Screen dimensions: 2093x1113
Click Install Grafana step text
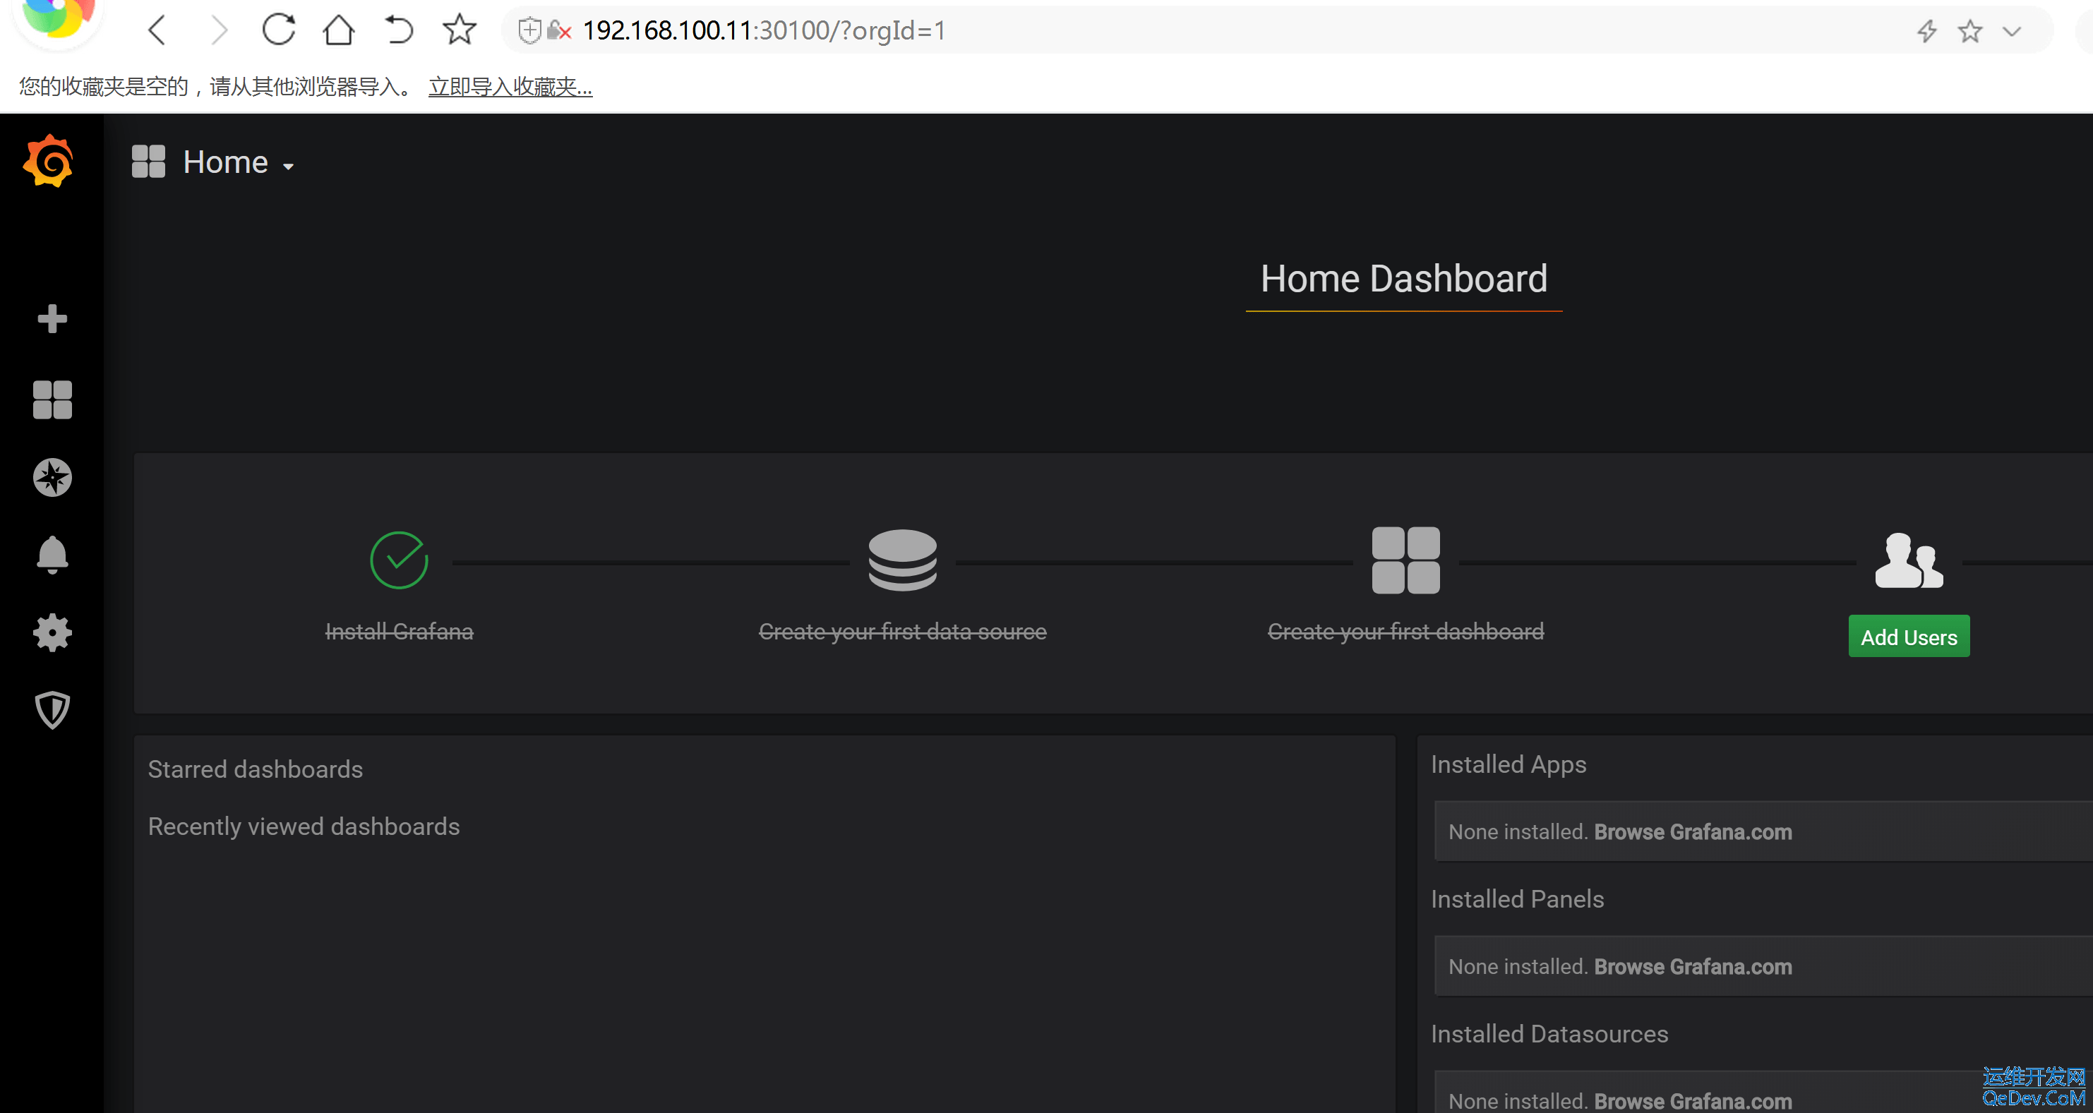pyautogui.click(x=399, y=631)
